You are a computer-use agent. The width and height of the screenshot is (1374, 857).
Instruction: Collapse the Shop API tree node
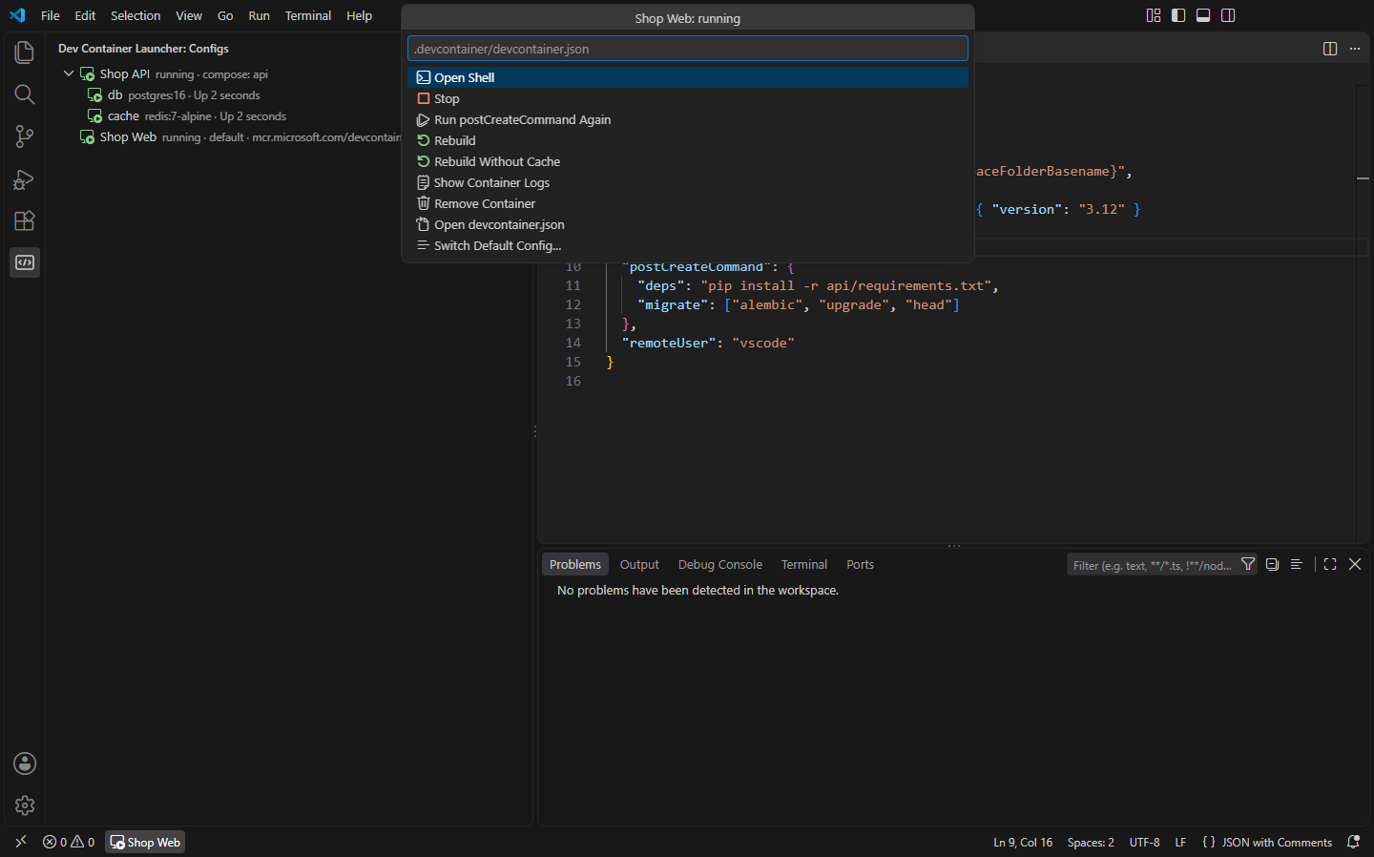(x=69, y=73)
